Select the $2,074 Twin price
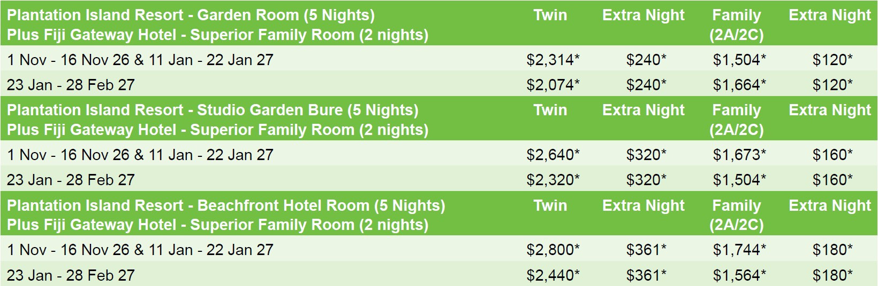Image resolution: width=878 pixels, height=286 pixels. [552, 85]
